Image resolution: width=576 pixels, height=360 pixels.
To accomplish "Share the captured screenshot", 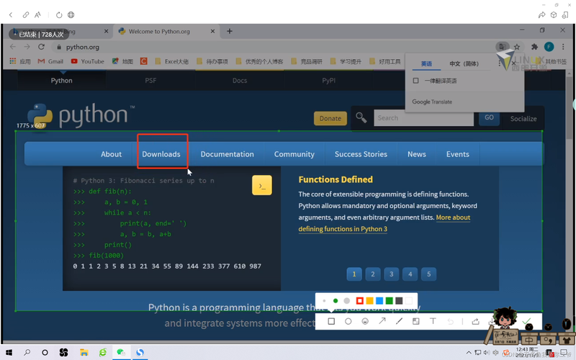I will click(x=476, y=321).
